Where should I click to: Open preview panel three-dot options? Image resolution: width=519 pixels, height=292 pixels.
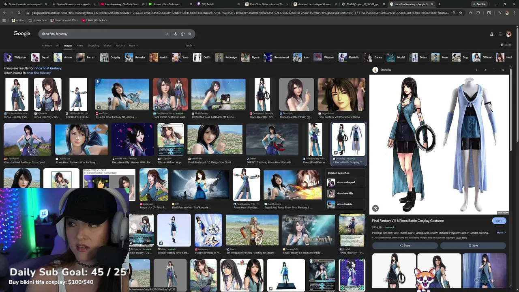[x=494, y=70]
